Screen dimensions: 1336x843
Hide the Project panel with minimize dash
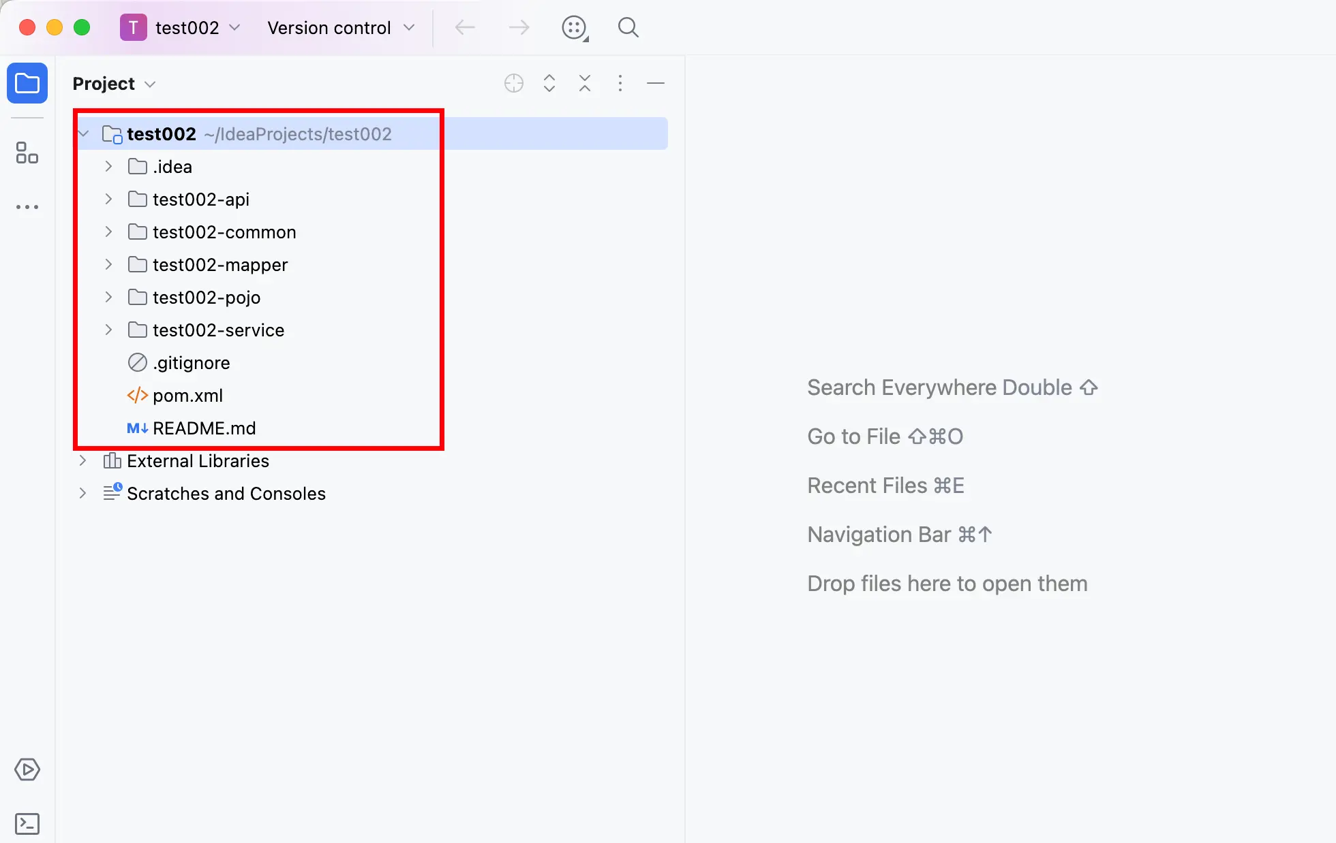656,84
